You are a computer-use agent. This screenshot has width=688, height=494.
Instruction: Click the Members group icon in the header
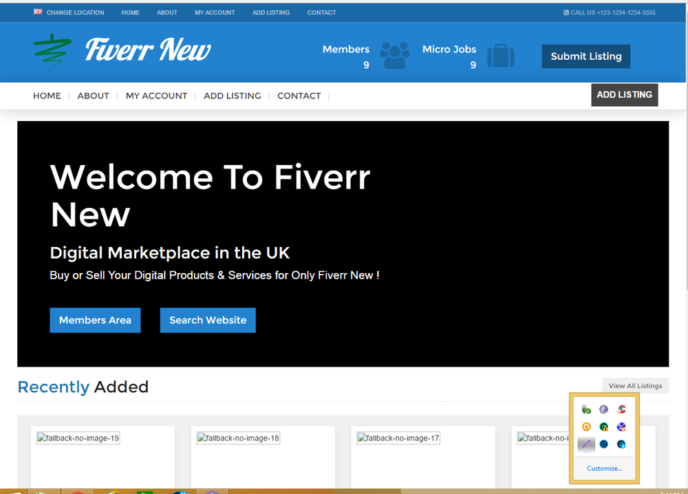[x=394, y=55]
